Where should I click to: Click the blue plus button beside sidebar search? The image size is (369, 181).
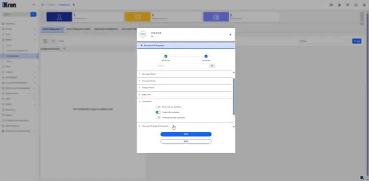pyautogui.click(x=33, y=14)
